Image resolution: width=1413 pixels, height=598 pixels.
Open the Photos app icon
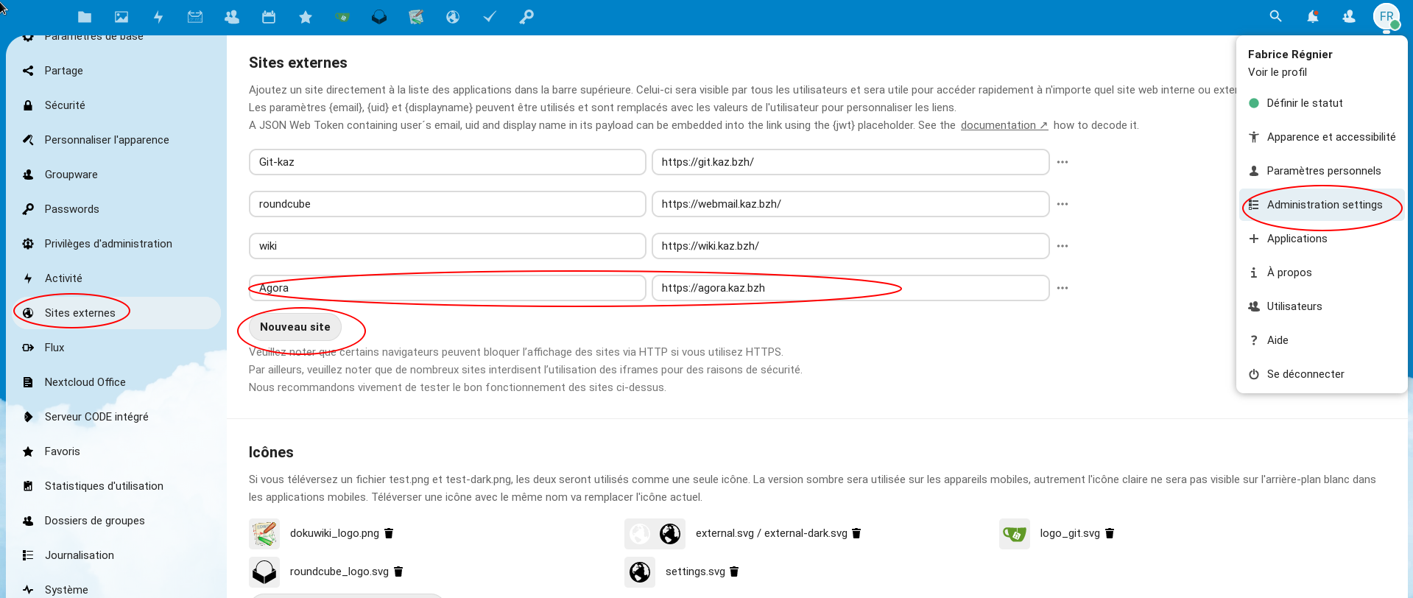(121, 17)
